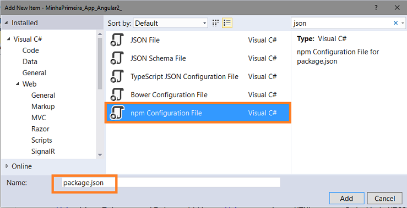Click the Name field containing package.json
Viewport: 407px width, 208px height.
[x=171, y=183]
